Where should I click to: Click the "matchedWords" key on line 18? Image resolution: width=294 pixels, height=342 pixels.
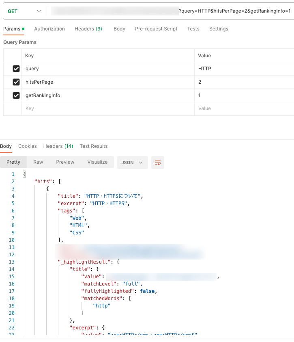pos(102,299)
